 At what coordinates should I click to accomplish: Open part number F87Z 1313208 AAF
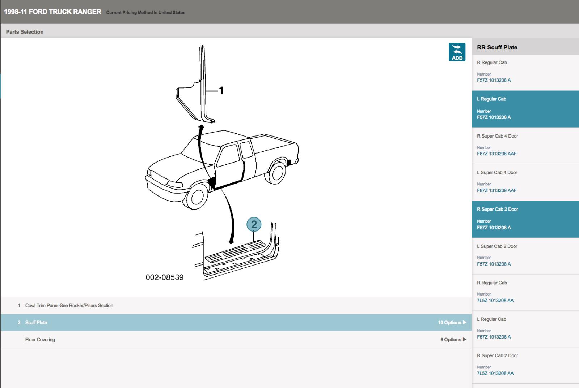pyautogui.click(x=496, y=154)
